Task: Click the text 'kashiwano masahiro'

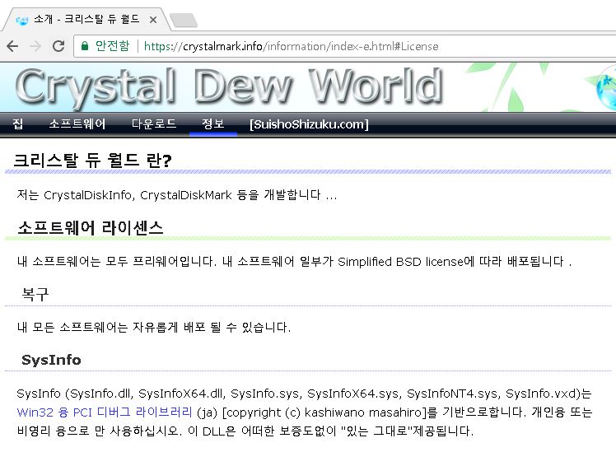Action: tap(363, 412)
